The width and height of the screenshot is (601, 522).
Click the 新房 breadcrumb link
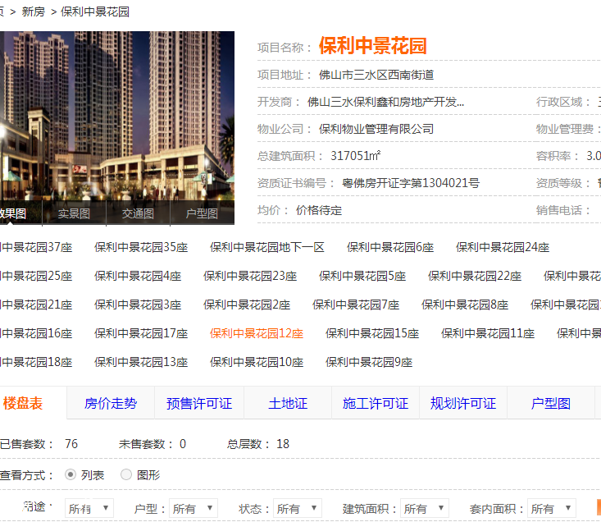[34, 11]
